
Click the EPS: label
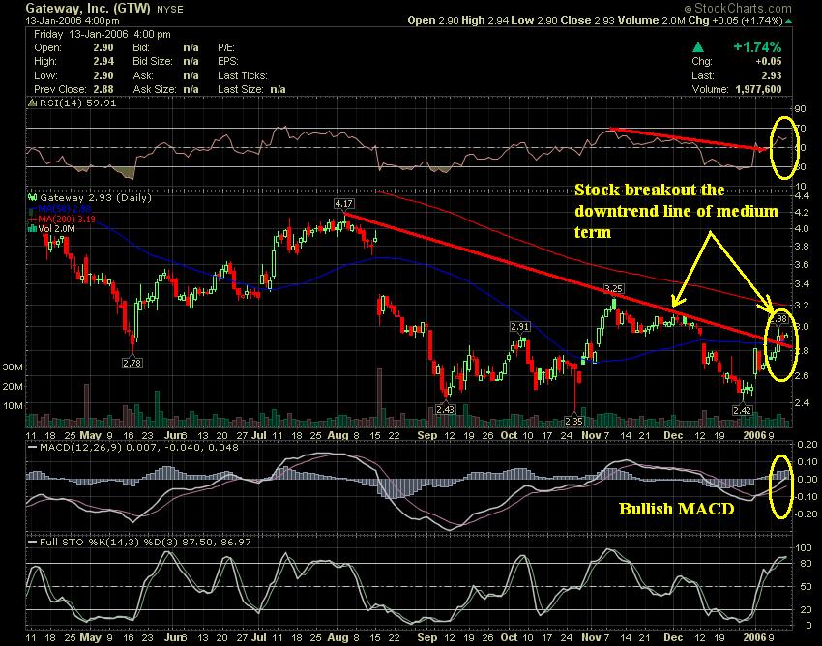point(228,61)
